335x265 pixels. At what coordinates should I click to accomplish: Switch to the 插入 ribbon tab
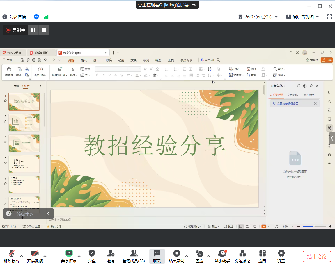click(84, 60)
